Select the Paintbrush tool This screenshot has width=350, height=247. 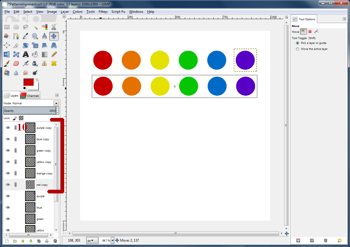click(x=7, y=64)
